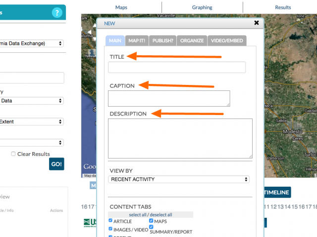Uncheck the ARTICLE checkbox

pyautogui.click(x=110, y=221)
